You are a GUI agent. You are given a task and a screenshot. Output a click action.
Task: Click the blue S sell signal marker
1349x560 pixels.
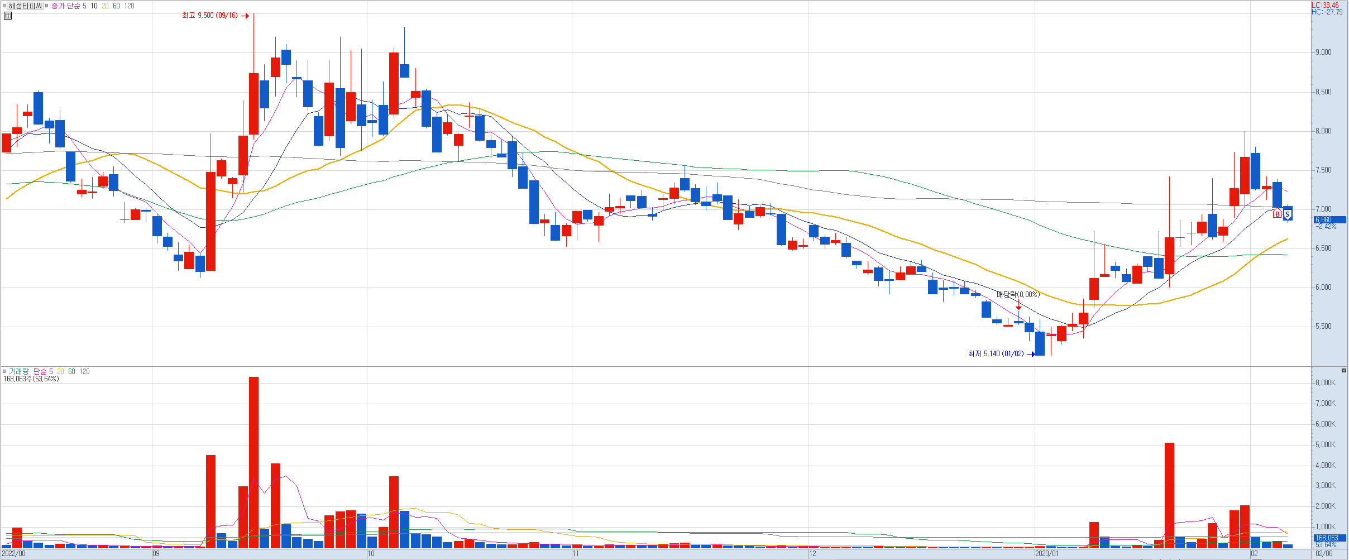[x=1287, y=214]
